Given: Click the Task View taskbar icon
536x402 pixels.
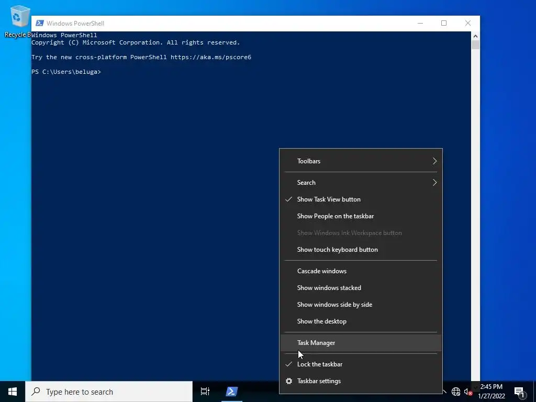Looking at the screenshot, I should pos(205,392).
